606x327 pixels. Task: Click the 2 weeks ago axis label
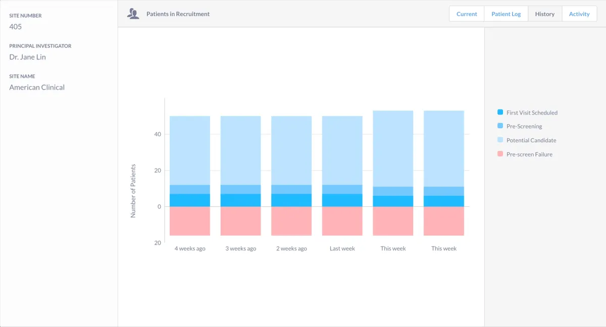[x=291, y=248]
